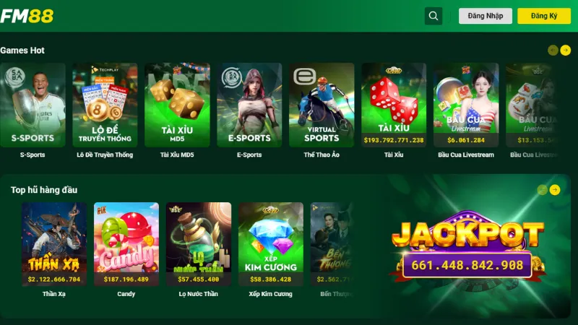Click the Đăng Ký button
Viewport: 578px width, 325px height.
[x=544, y=16]
